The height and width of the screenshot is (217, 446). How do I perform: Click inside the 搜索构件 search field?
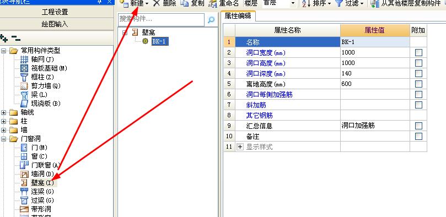pos(161,20)
